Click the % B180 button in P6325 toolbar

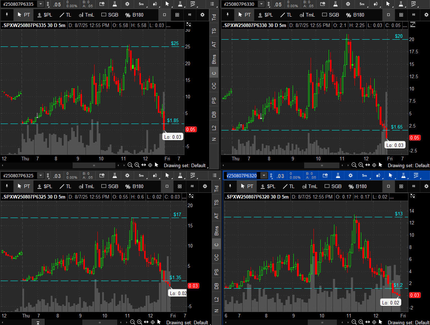point(133,186)
